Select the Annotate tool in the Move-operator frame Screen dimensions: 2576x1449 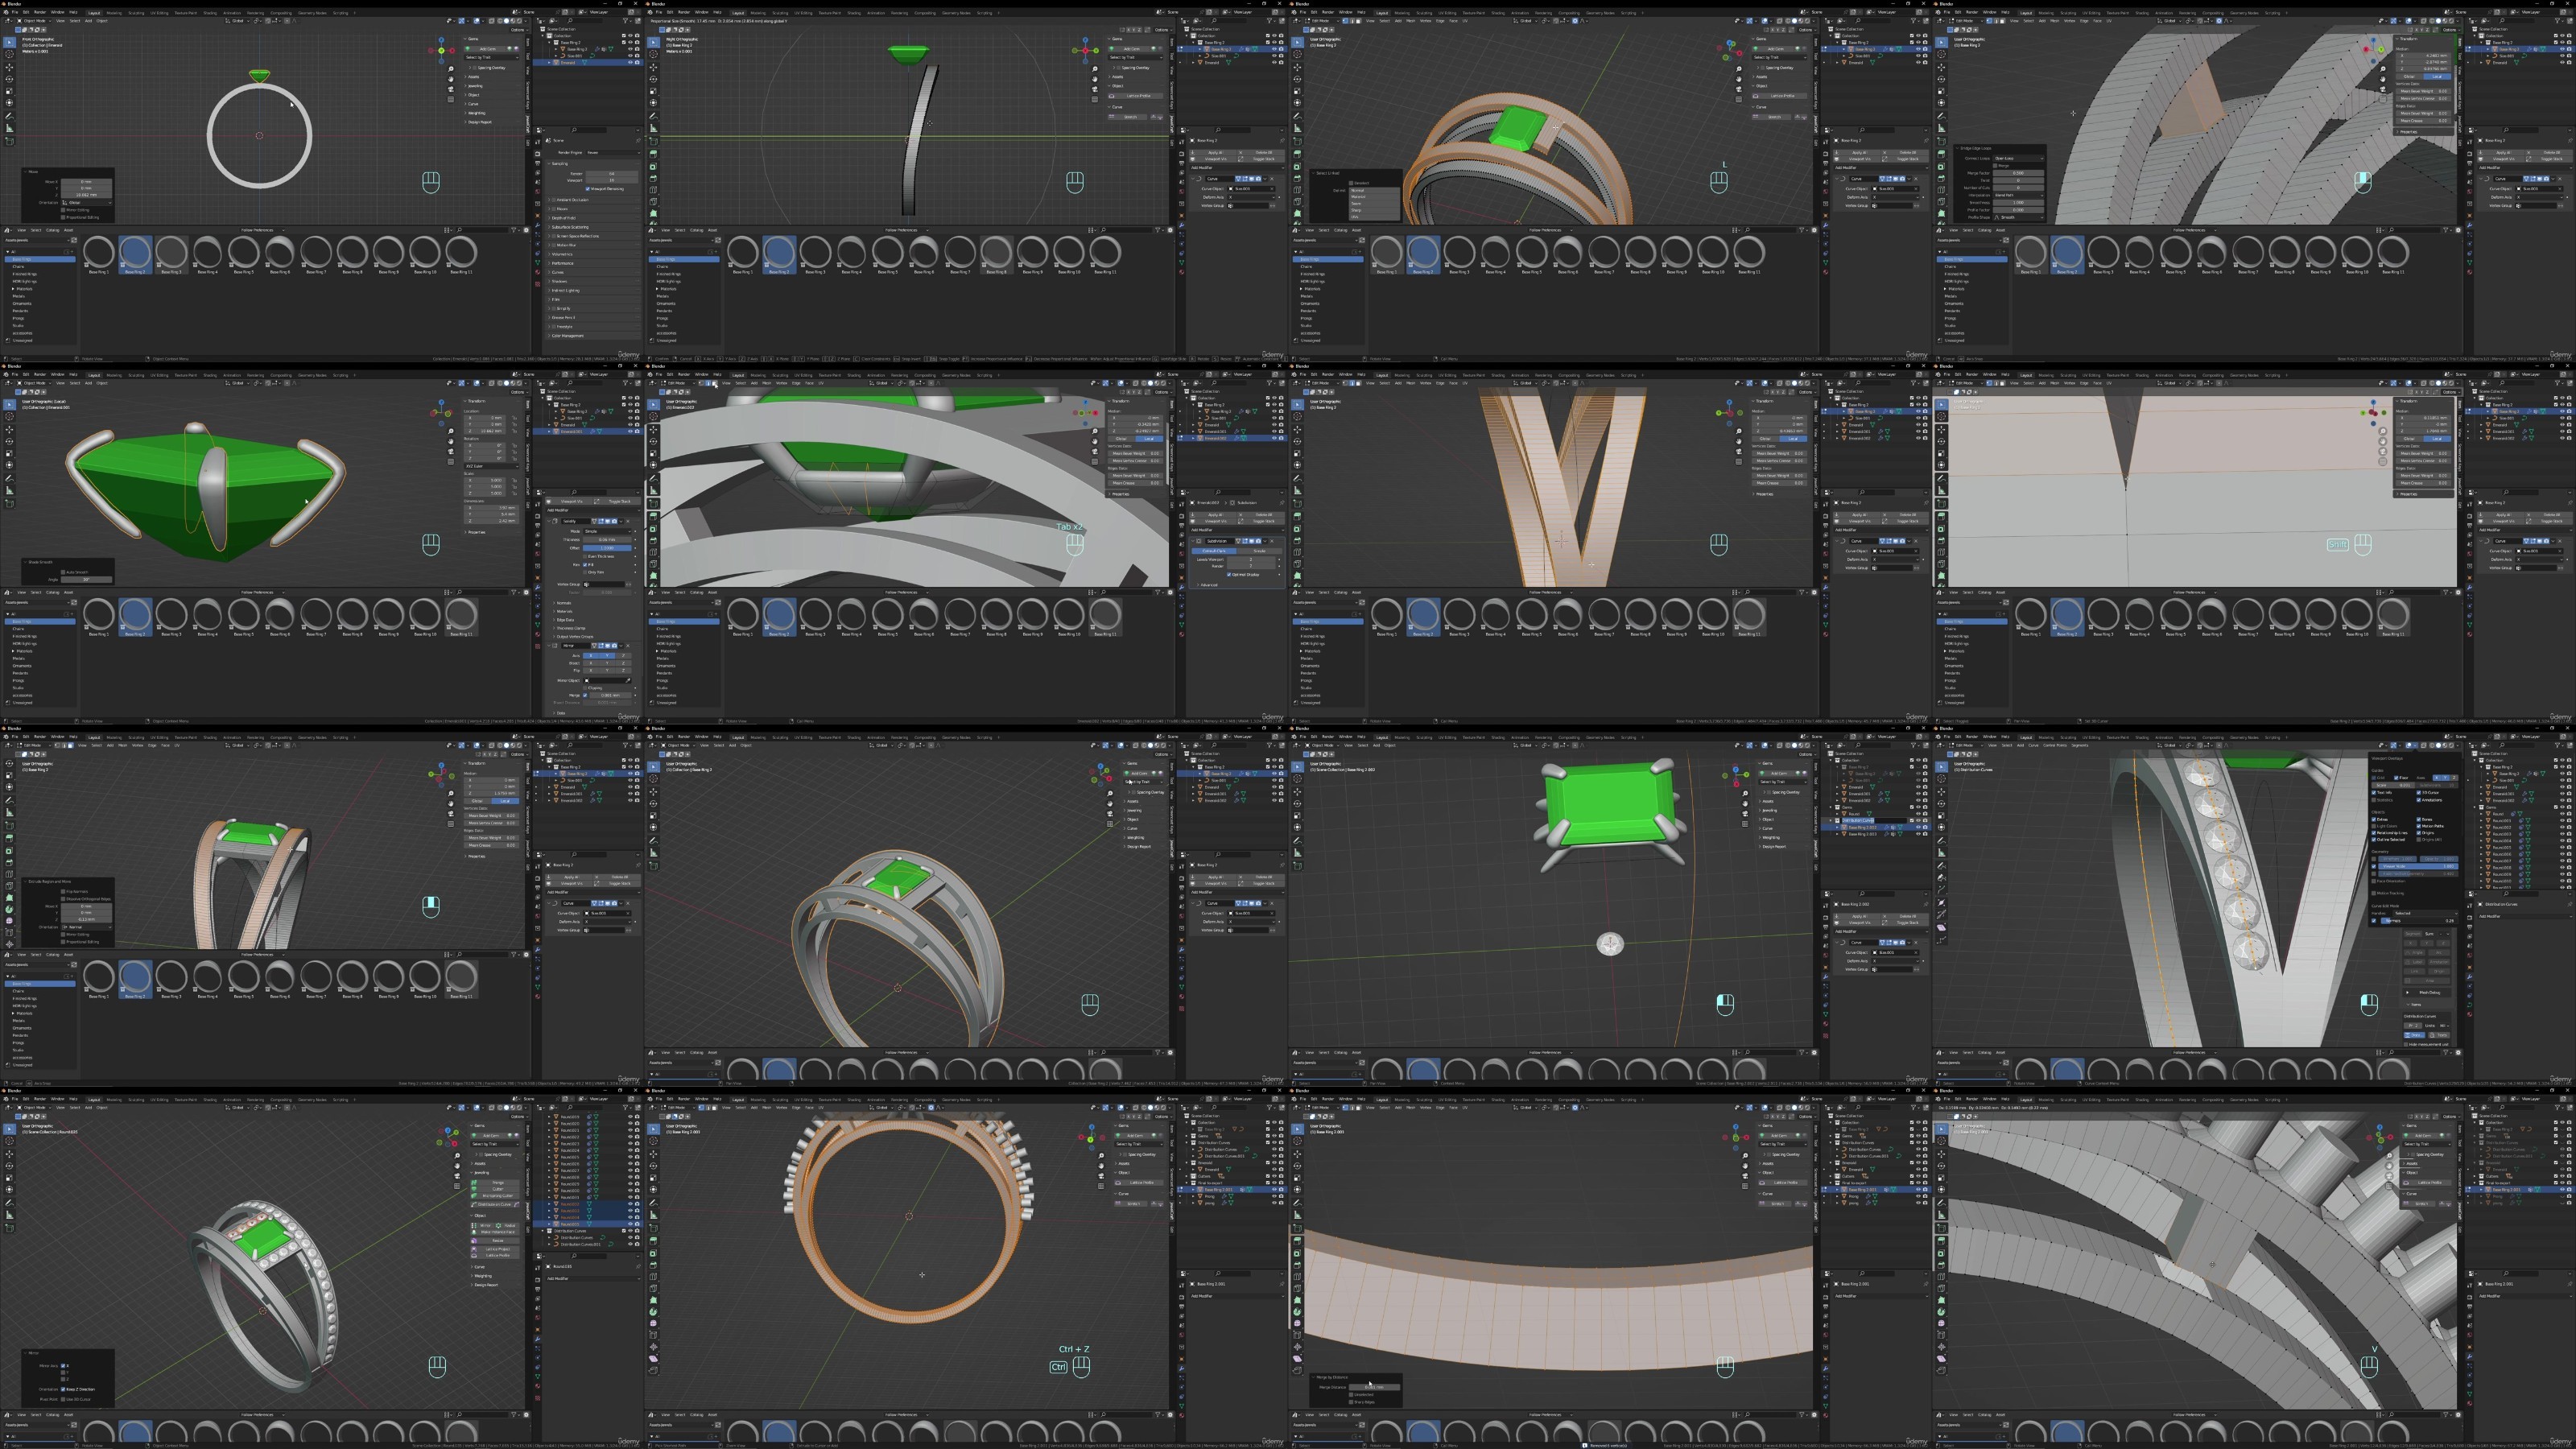pos(9,117)
